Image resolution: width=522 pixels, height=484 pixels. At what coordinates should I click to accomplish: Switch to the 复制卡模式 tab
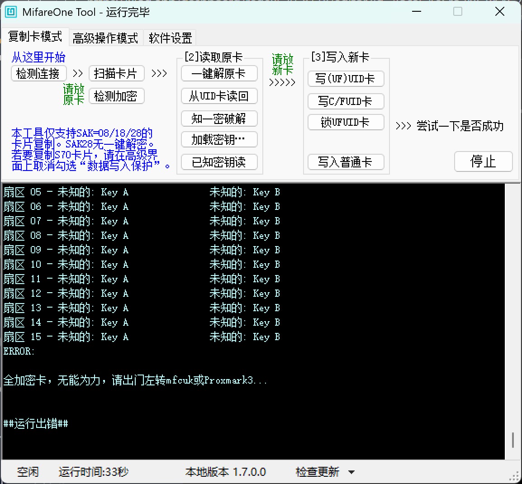click(35, 37)
